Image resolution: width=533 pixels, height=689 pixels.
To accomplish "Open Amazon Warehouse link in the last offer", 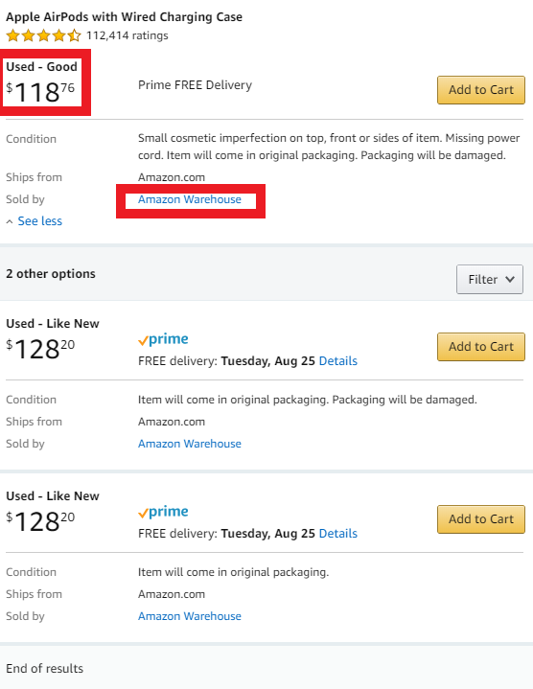I will [x=190, y=616].
